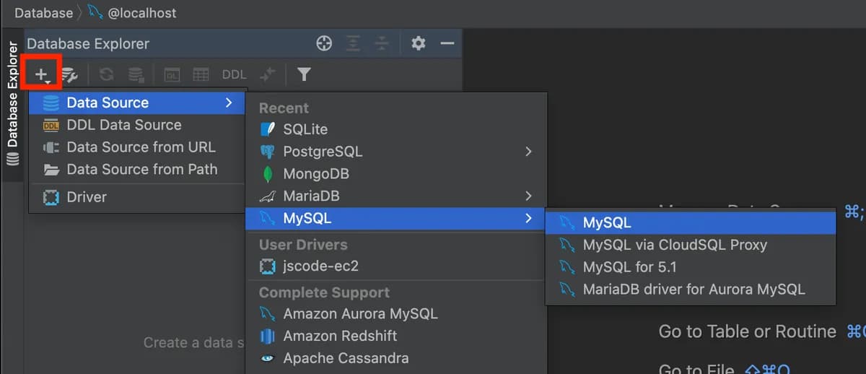Select MySQL for 5.1 driver
Image resolution: width=866 pixels, height=374 pixels.
[x=691, y=267]
